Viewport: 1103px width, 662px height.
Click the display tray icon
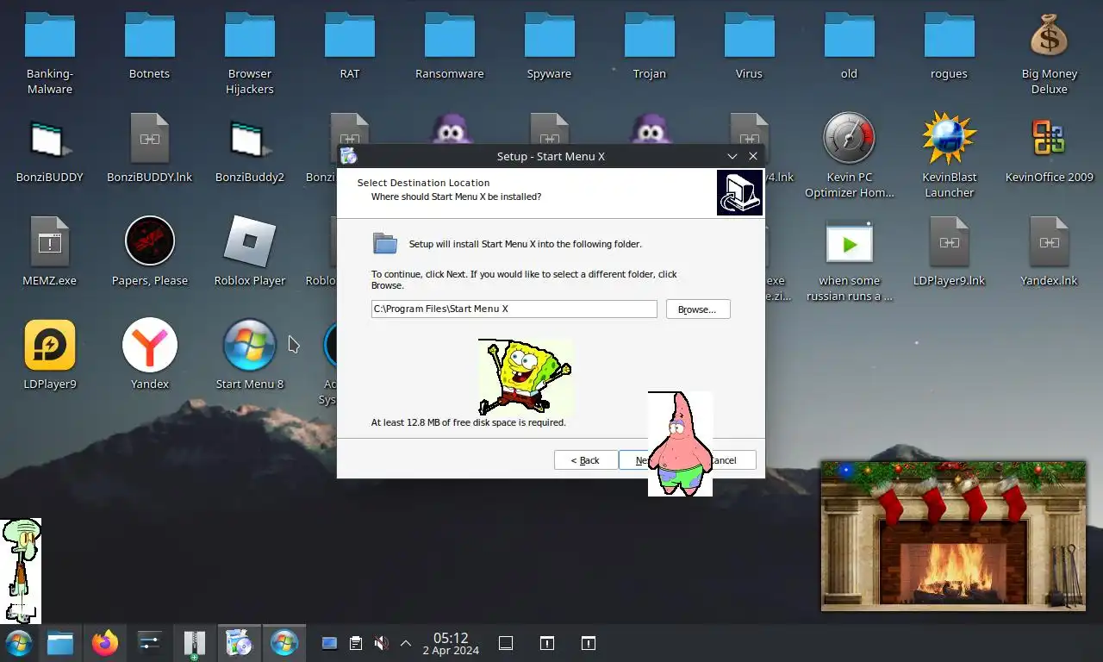[329, 643]
